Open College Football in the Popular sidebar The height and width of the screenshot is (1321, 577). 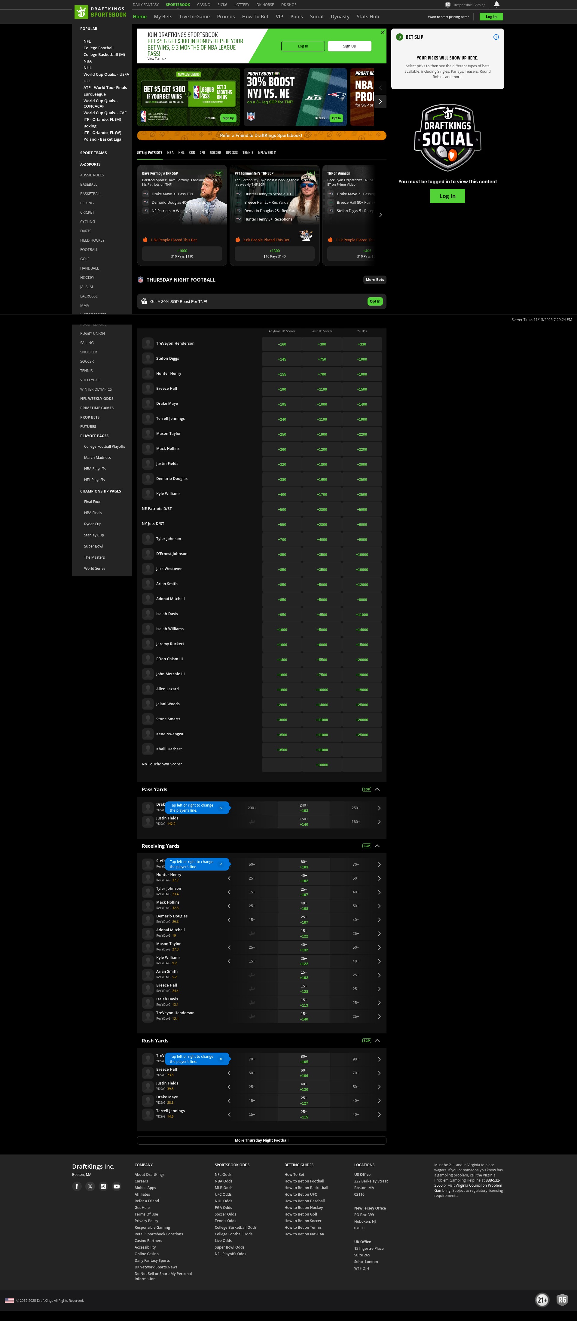pyautogui.click(x=99, y=48)
